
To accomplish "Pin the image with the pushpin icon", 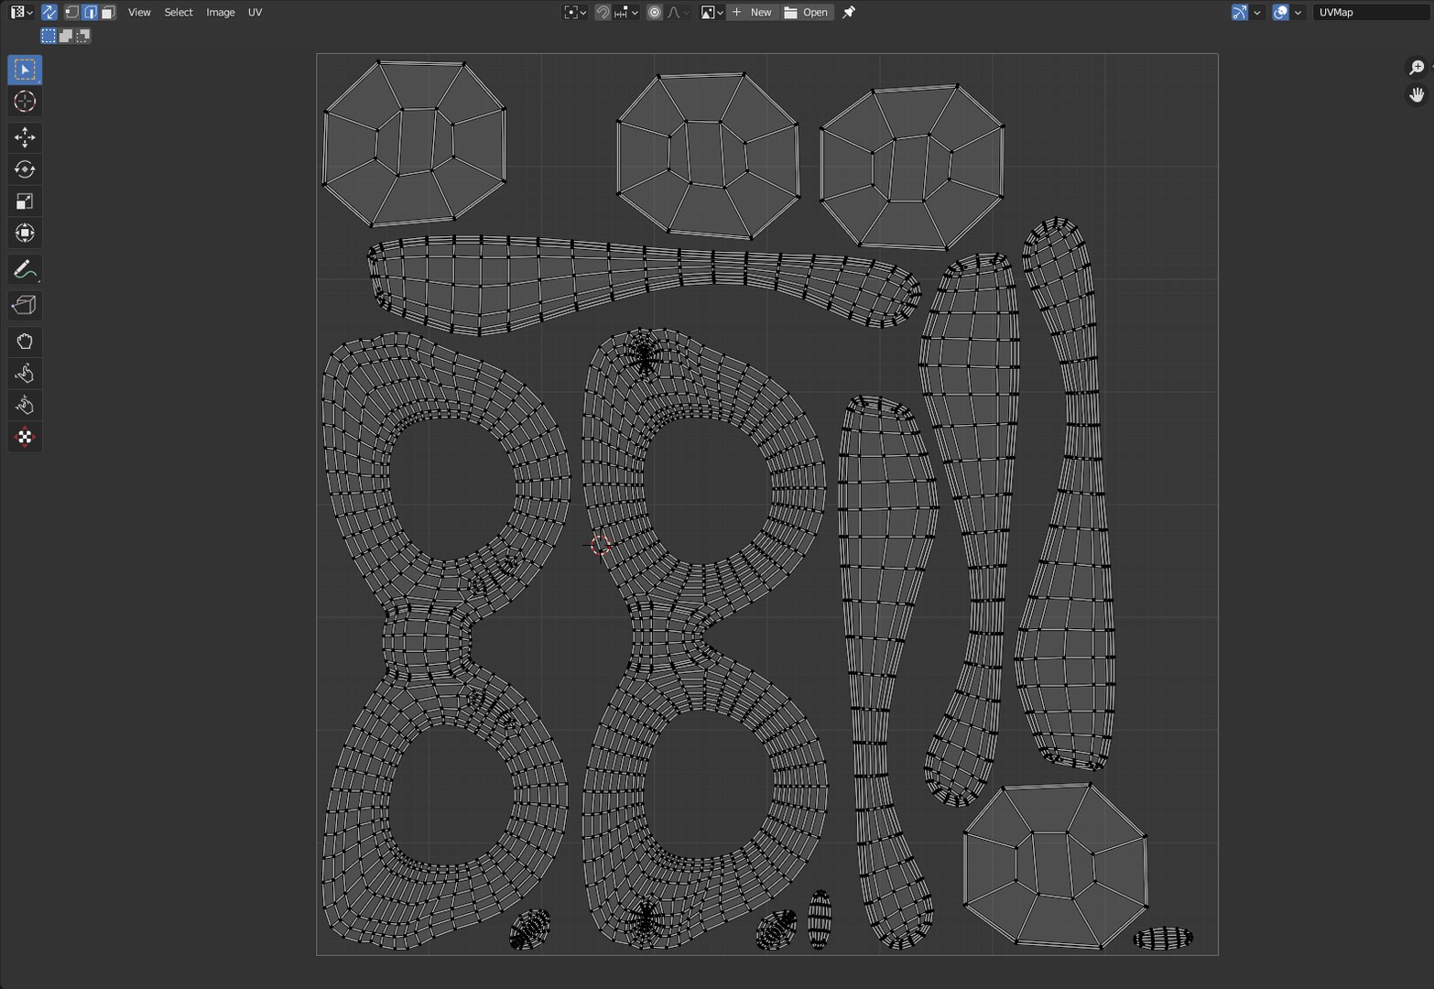I will pyautogui.click(x=849, y=12).
